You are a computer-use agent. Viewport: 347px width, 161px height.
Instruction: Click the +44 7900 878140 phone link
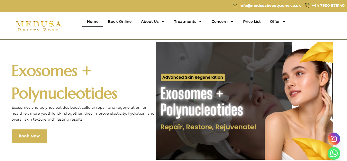(x=328, y=5)
